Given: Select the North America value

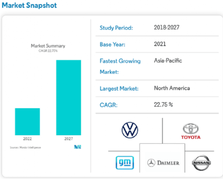Looking at the screenshot, I should (172, 88).
